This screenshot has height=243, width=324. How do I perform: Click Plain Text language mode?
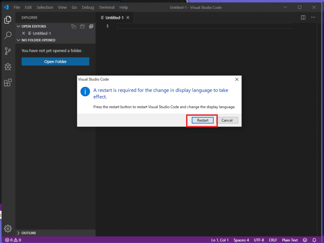click(290, 240)
